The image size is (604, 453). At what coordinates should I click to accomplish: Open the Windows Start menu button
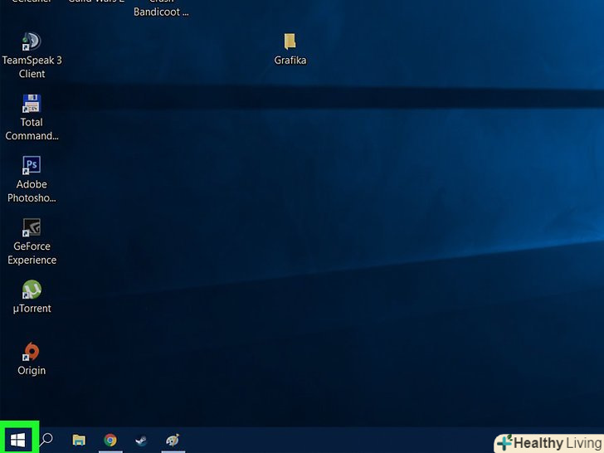click(x=17, y=440)
